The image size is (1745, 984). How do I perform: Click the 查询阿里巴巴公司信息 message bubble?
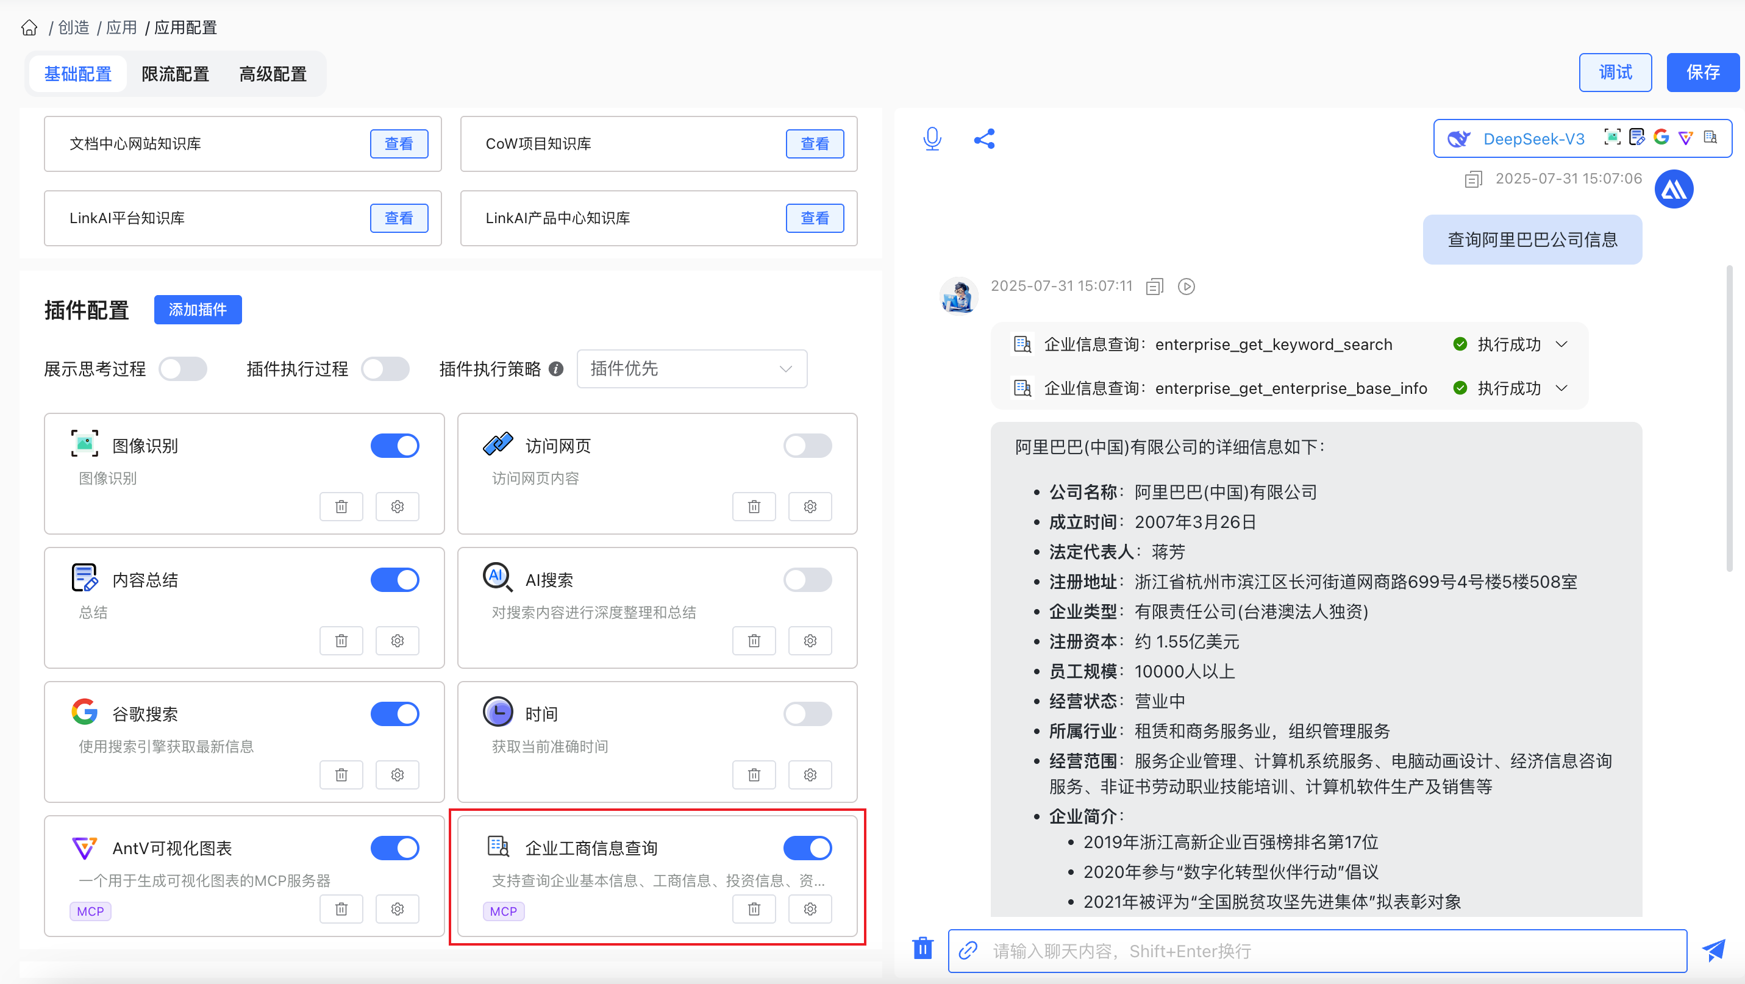point(1532,240)
